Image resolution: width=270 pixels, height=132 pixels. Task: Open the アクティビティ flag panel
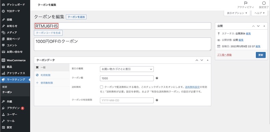tap(245, 5)
